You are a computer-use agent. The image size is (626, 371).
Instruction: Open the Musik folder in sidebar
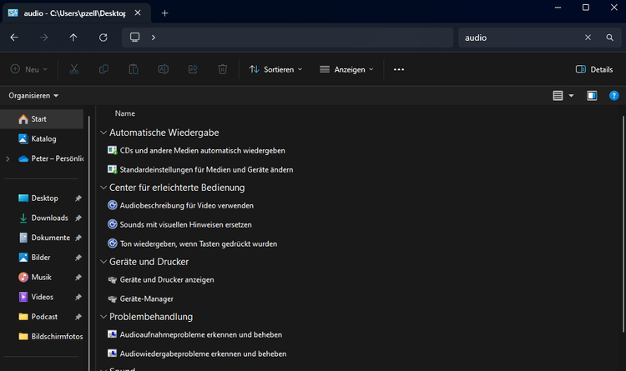pos(41,277)
